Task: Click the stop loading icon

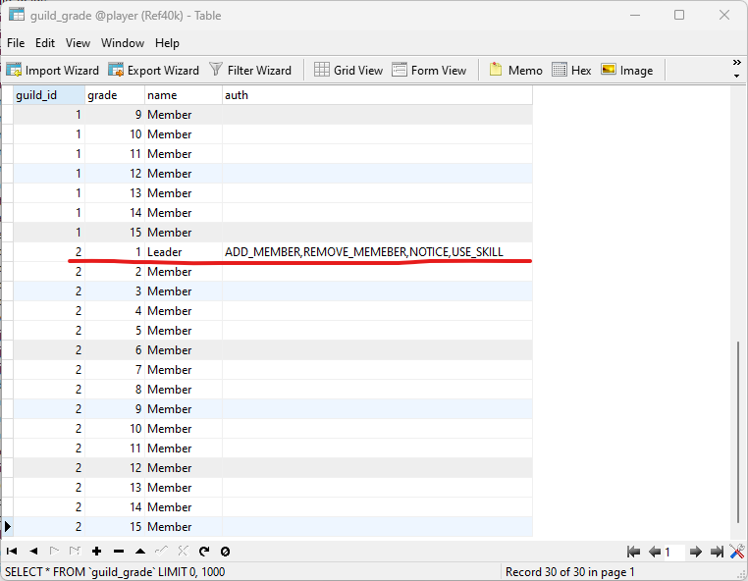Action: click(x=225, y=552)
